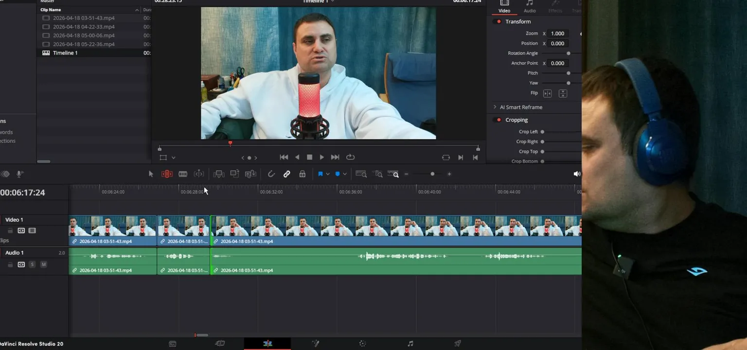Open the Edit page tab at bottom

tap(267, 344)
